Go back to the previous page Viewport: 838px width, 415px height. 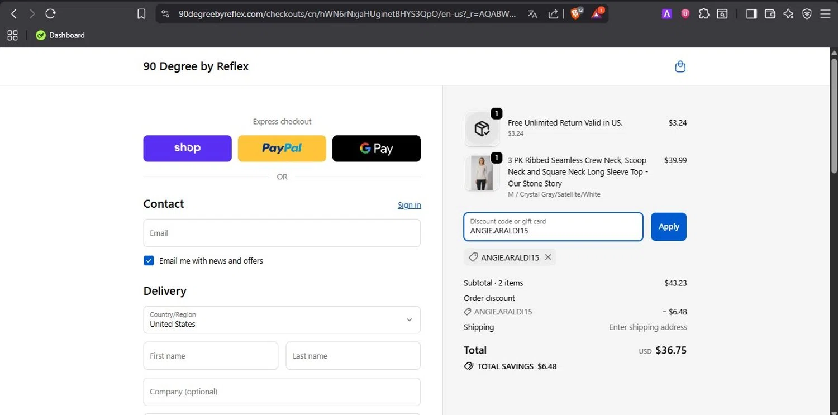pos(14,14)
